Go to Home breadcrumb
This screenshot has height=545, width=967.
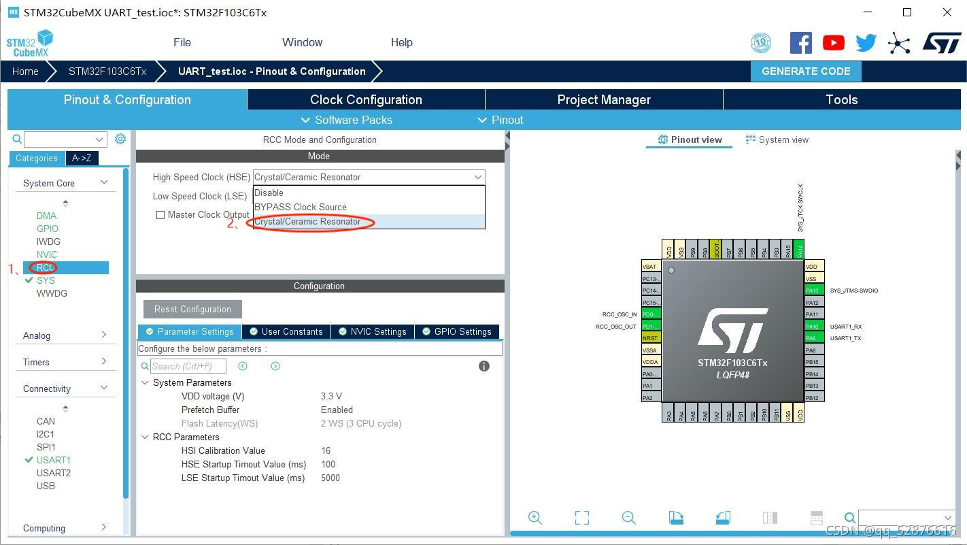25,71
